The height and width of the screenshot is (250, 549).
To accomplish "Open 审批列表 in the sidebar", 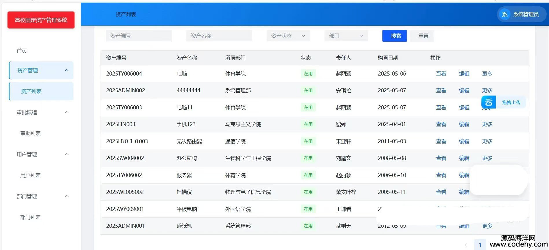I will click(30, 133).
